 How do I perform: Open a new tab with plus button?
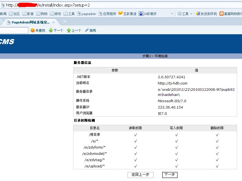pos(65,22)
